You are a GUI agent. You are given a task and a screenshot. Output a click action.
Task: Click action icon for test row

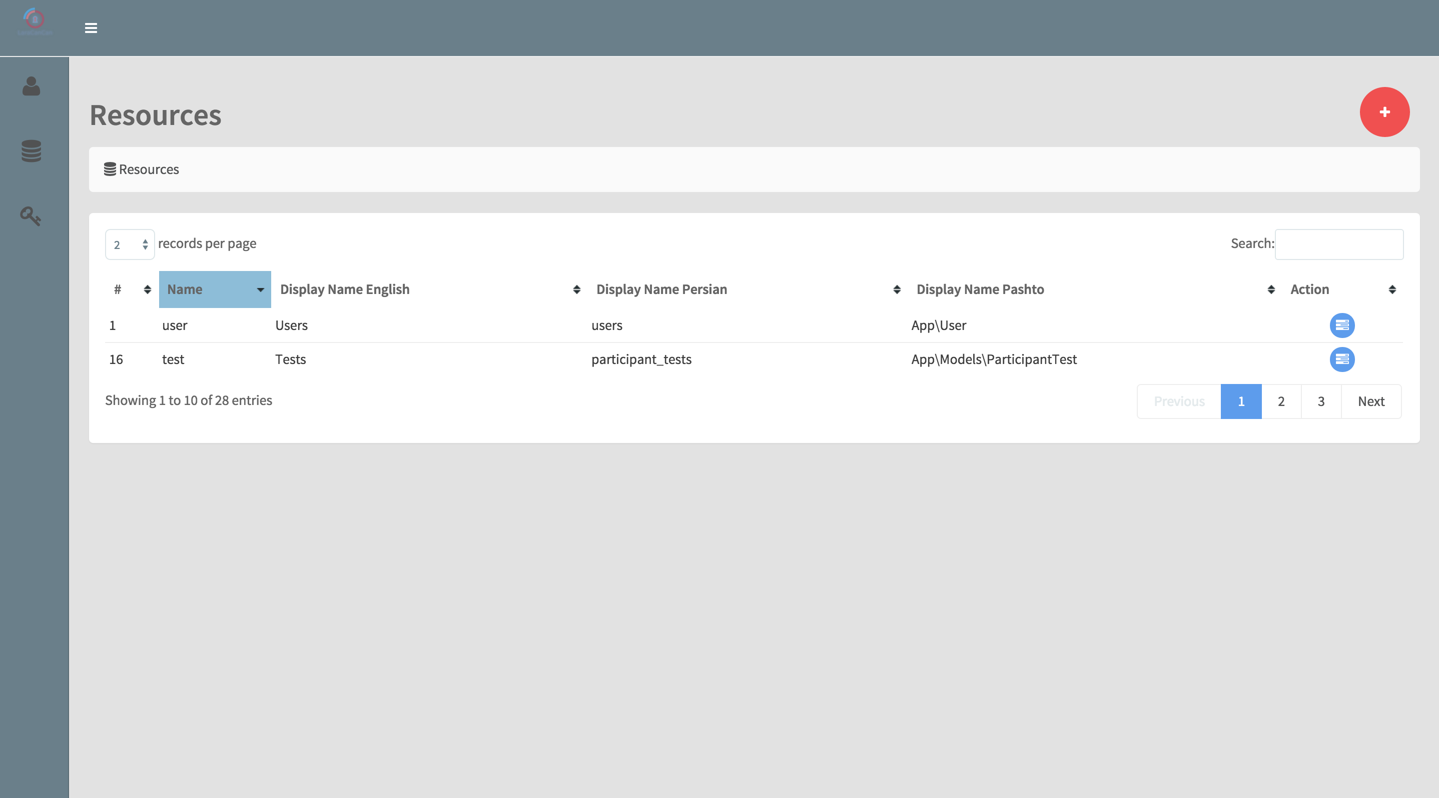(1342, 359)
